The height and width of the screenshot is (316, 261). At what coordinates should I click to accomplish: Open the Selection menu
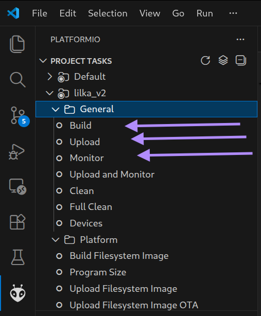tap(108, 13)
